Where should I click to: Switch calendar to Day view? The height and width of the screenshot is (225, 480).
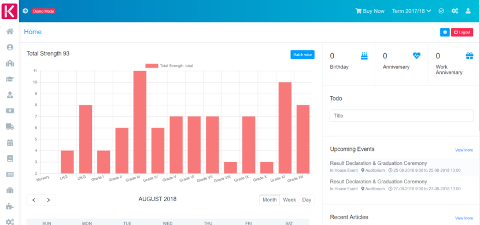tap(307, 200)
